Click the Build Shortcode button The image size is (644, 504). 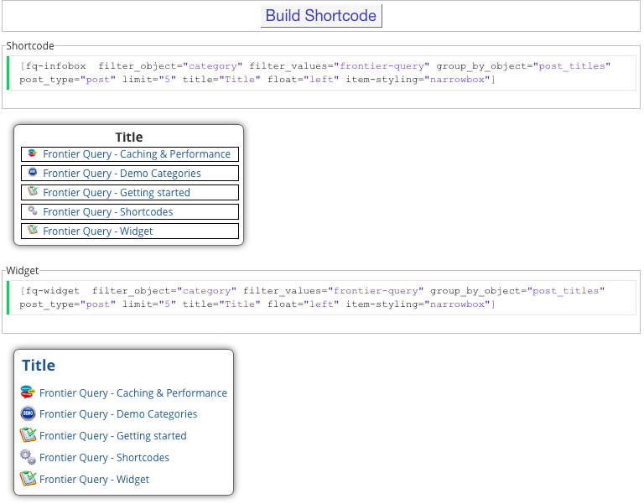click(x=321, y=16)
